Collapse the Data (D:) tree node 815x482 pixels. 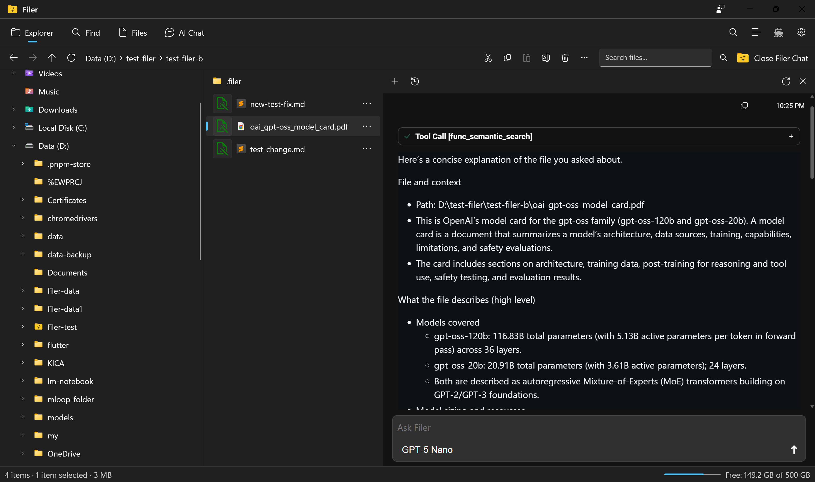[14, 146]
